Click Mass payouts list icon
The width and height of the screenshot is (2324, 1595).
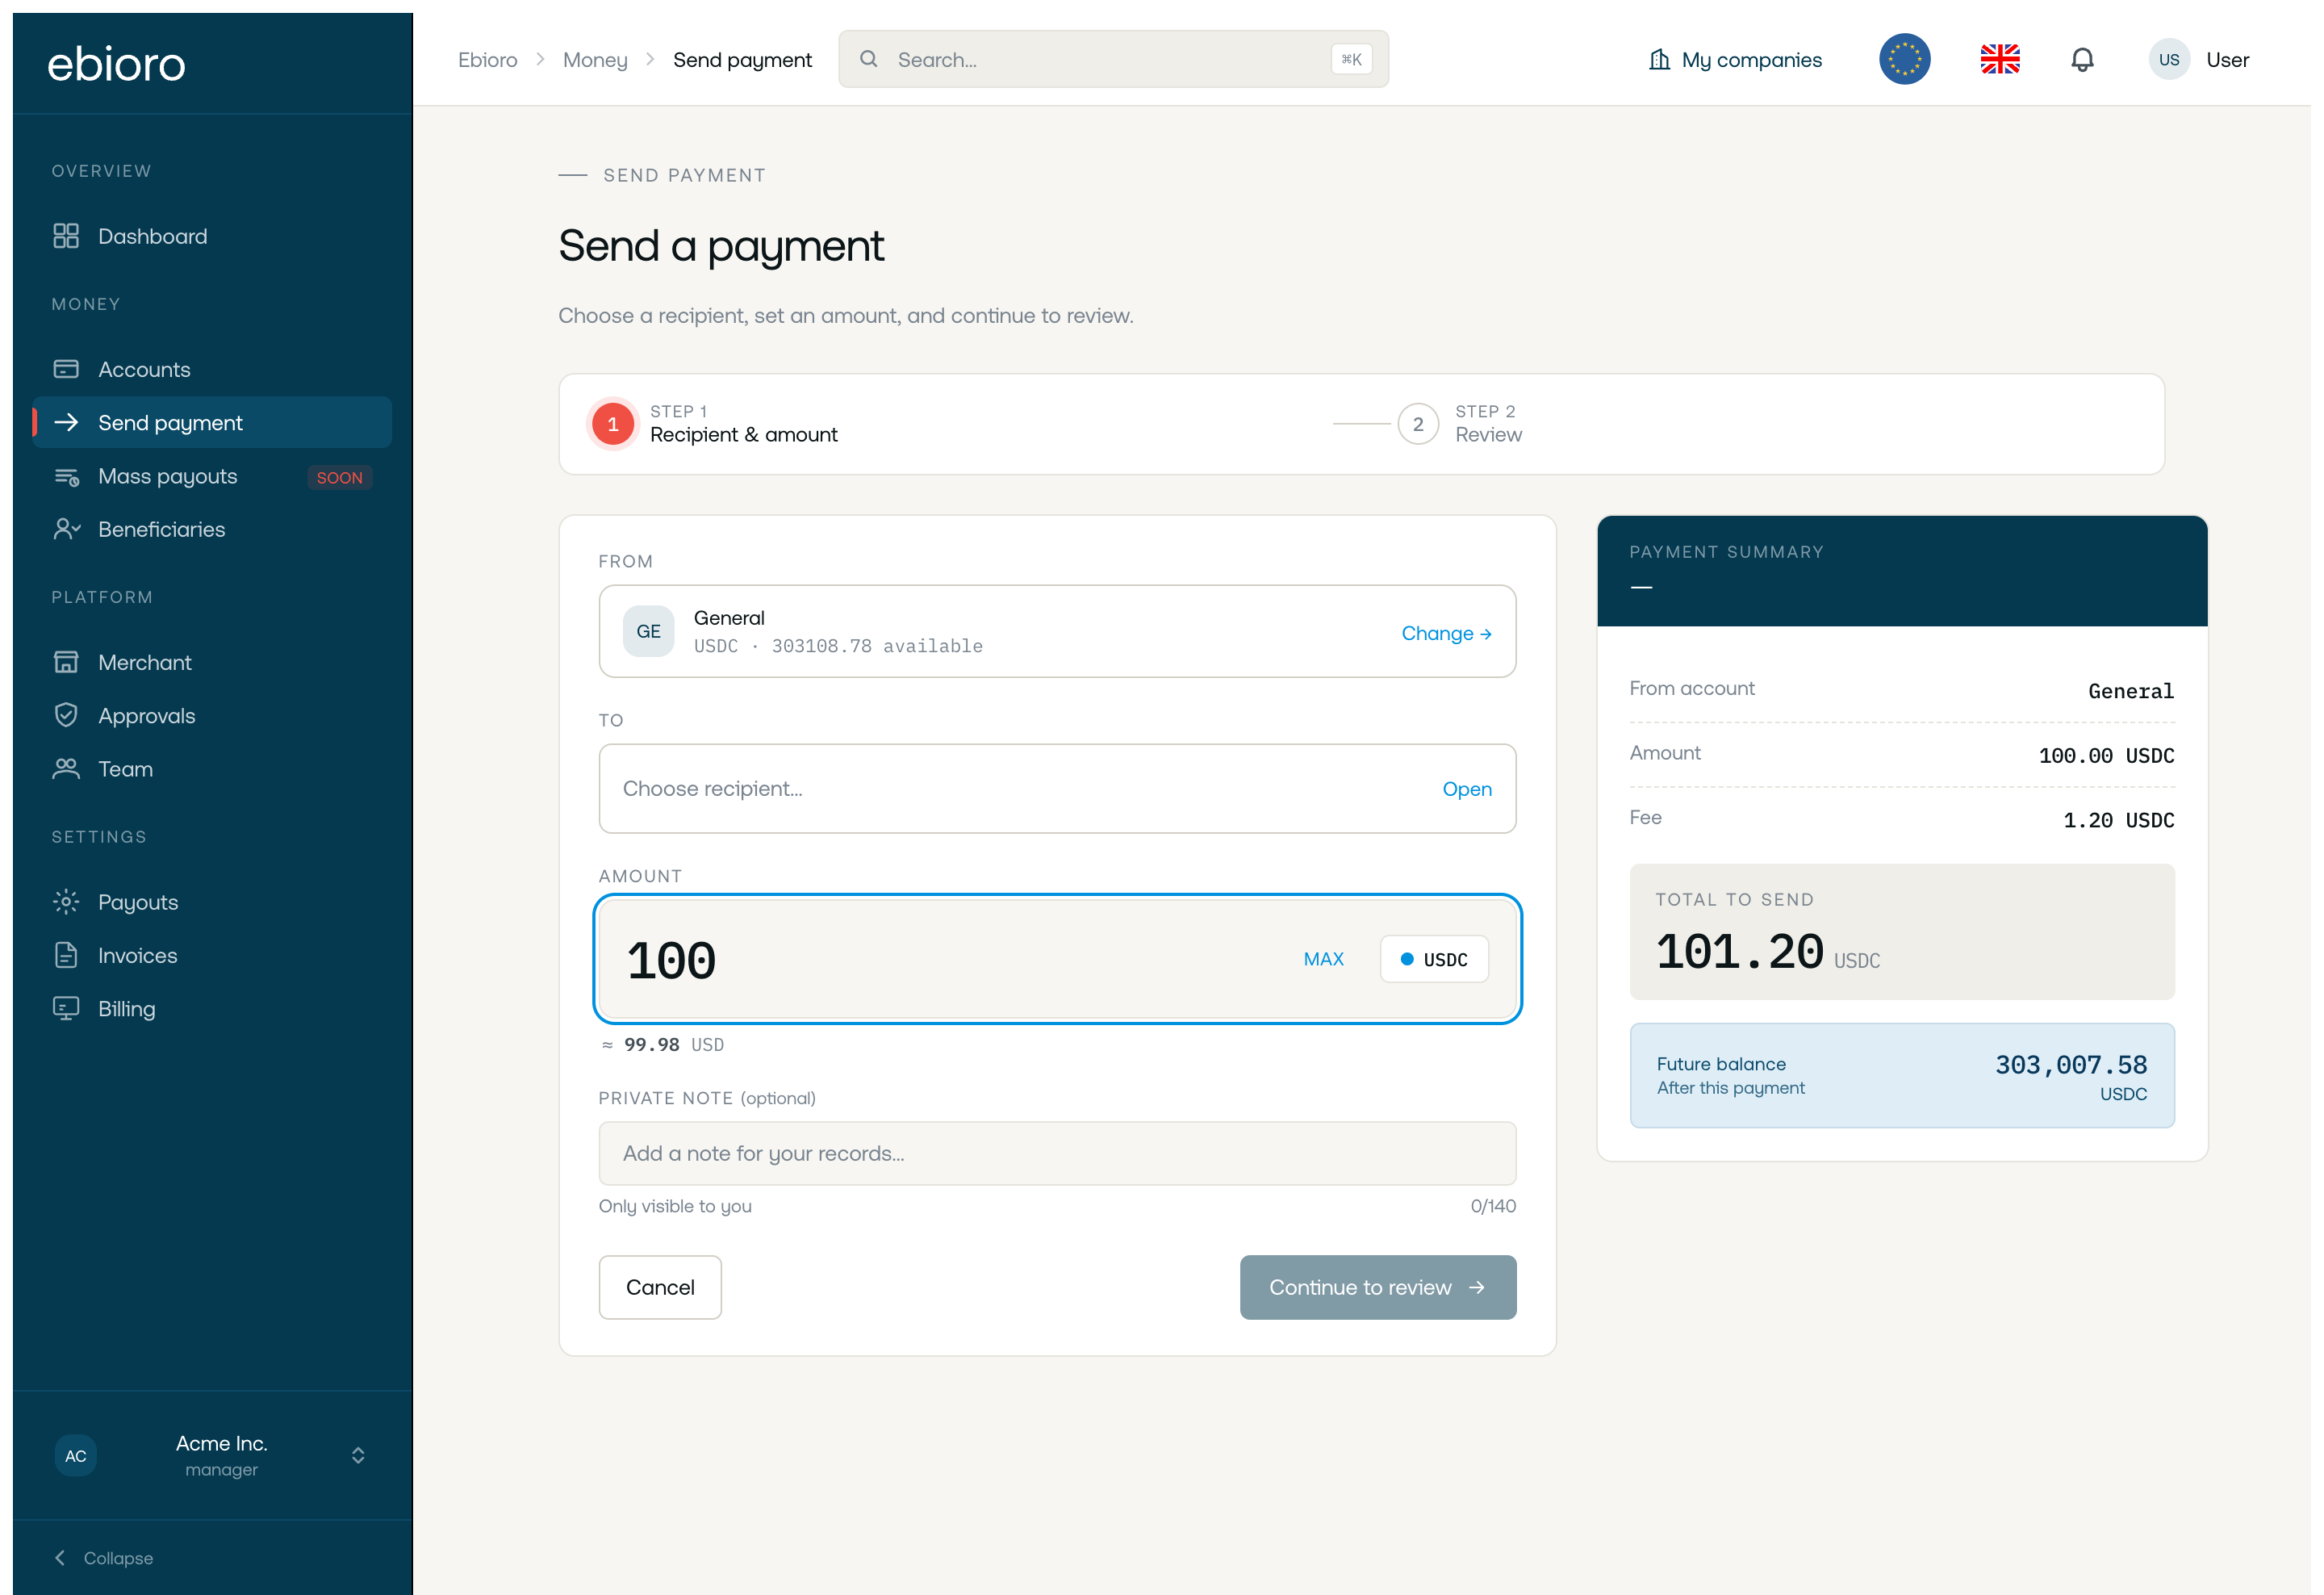point(66,476)
